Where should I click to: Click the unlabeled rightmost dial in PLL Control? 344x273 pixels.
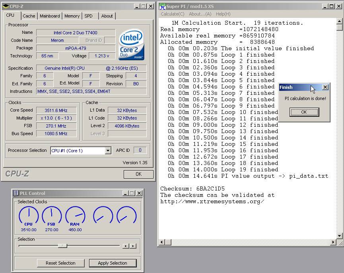(x=126, y=215)
